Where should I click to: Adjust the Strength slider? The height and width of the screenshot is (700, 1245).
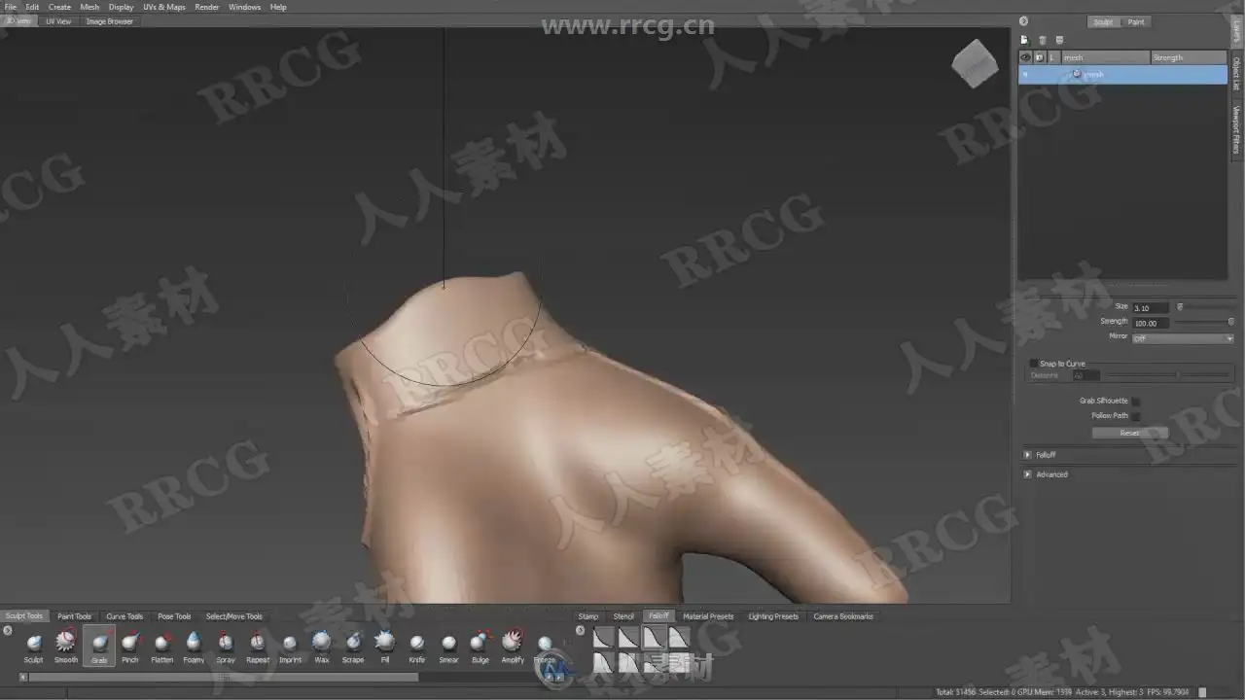(x=1205, y=322)
